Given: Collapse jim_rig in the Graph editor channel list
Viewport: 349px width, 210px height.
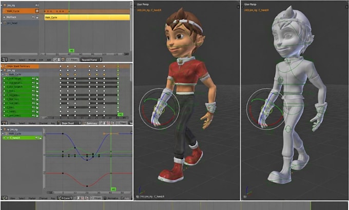Looking at the screenshot, I should tap(2, 129).
